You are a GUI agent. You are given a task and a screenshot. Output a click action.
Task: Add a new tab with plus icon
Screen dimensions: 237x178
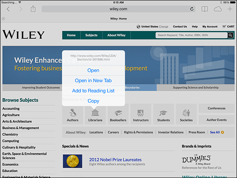click(230, 9)
